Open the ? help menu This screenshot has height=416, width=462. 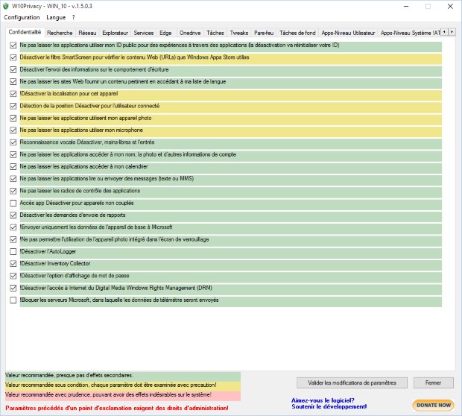click(x=73, y=17)
